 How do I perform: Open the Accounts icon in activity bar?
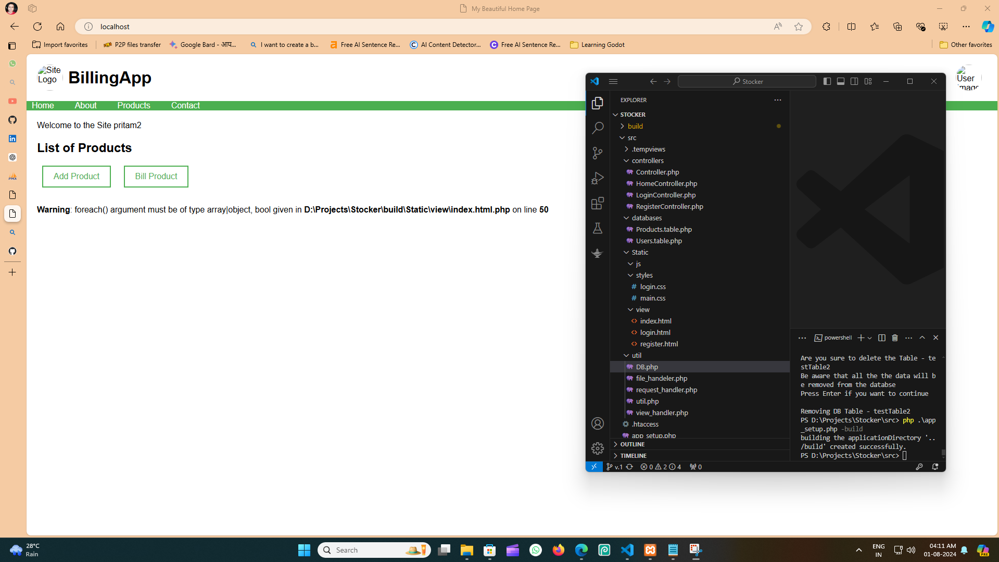pyautogui.click(x=598, y=423)
